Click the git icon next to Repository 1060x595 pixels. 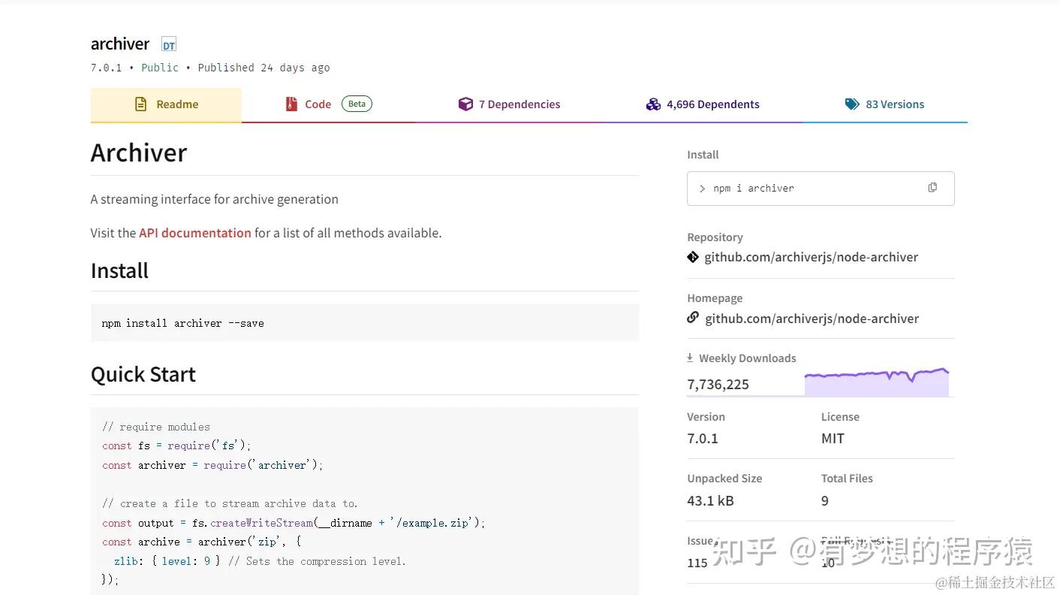(x=692, y=256)
